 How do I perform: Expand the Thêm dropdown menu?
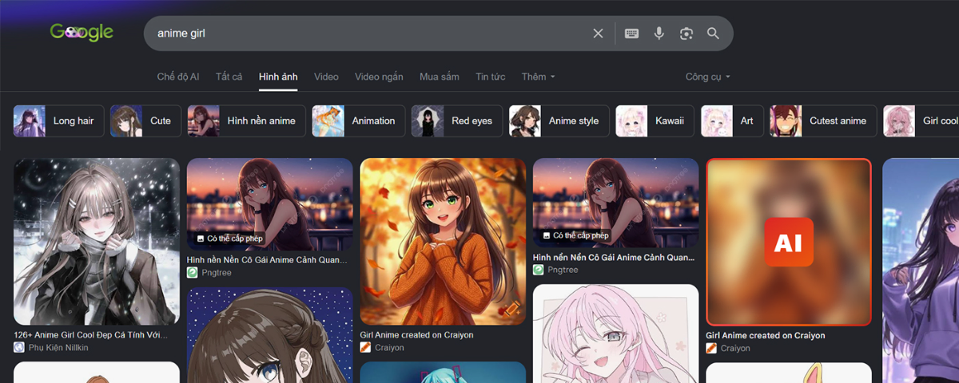[x=538, y=77]
